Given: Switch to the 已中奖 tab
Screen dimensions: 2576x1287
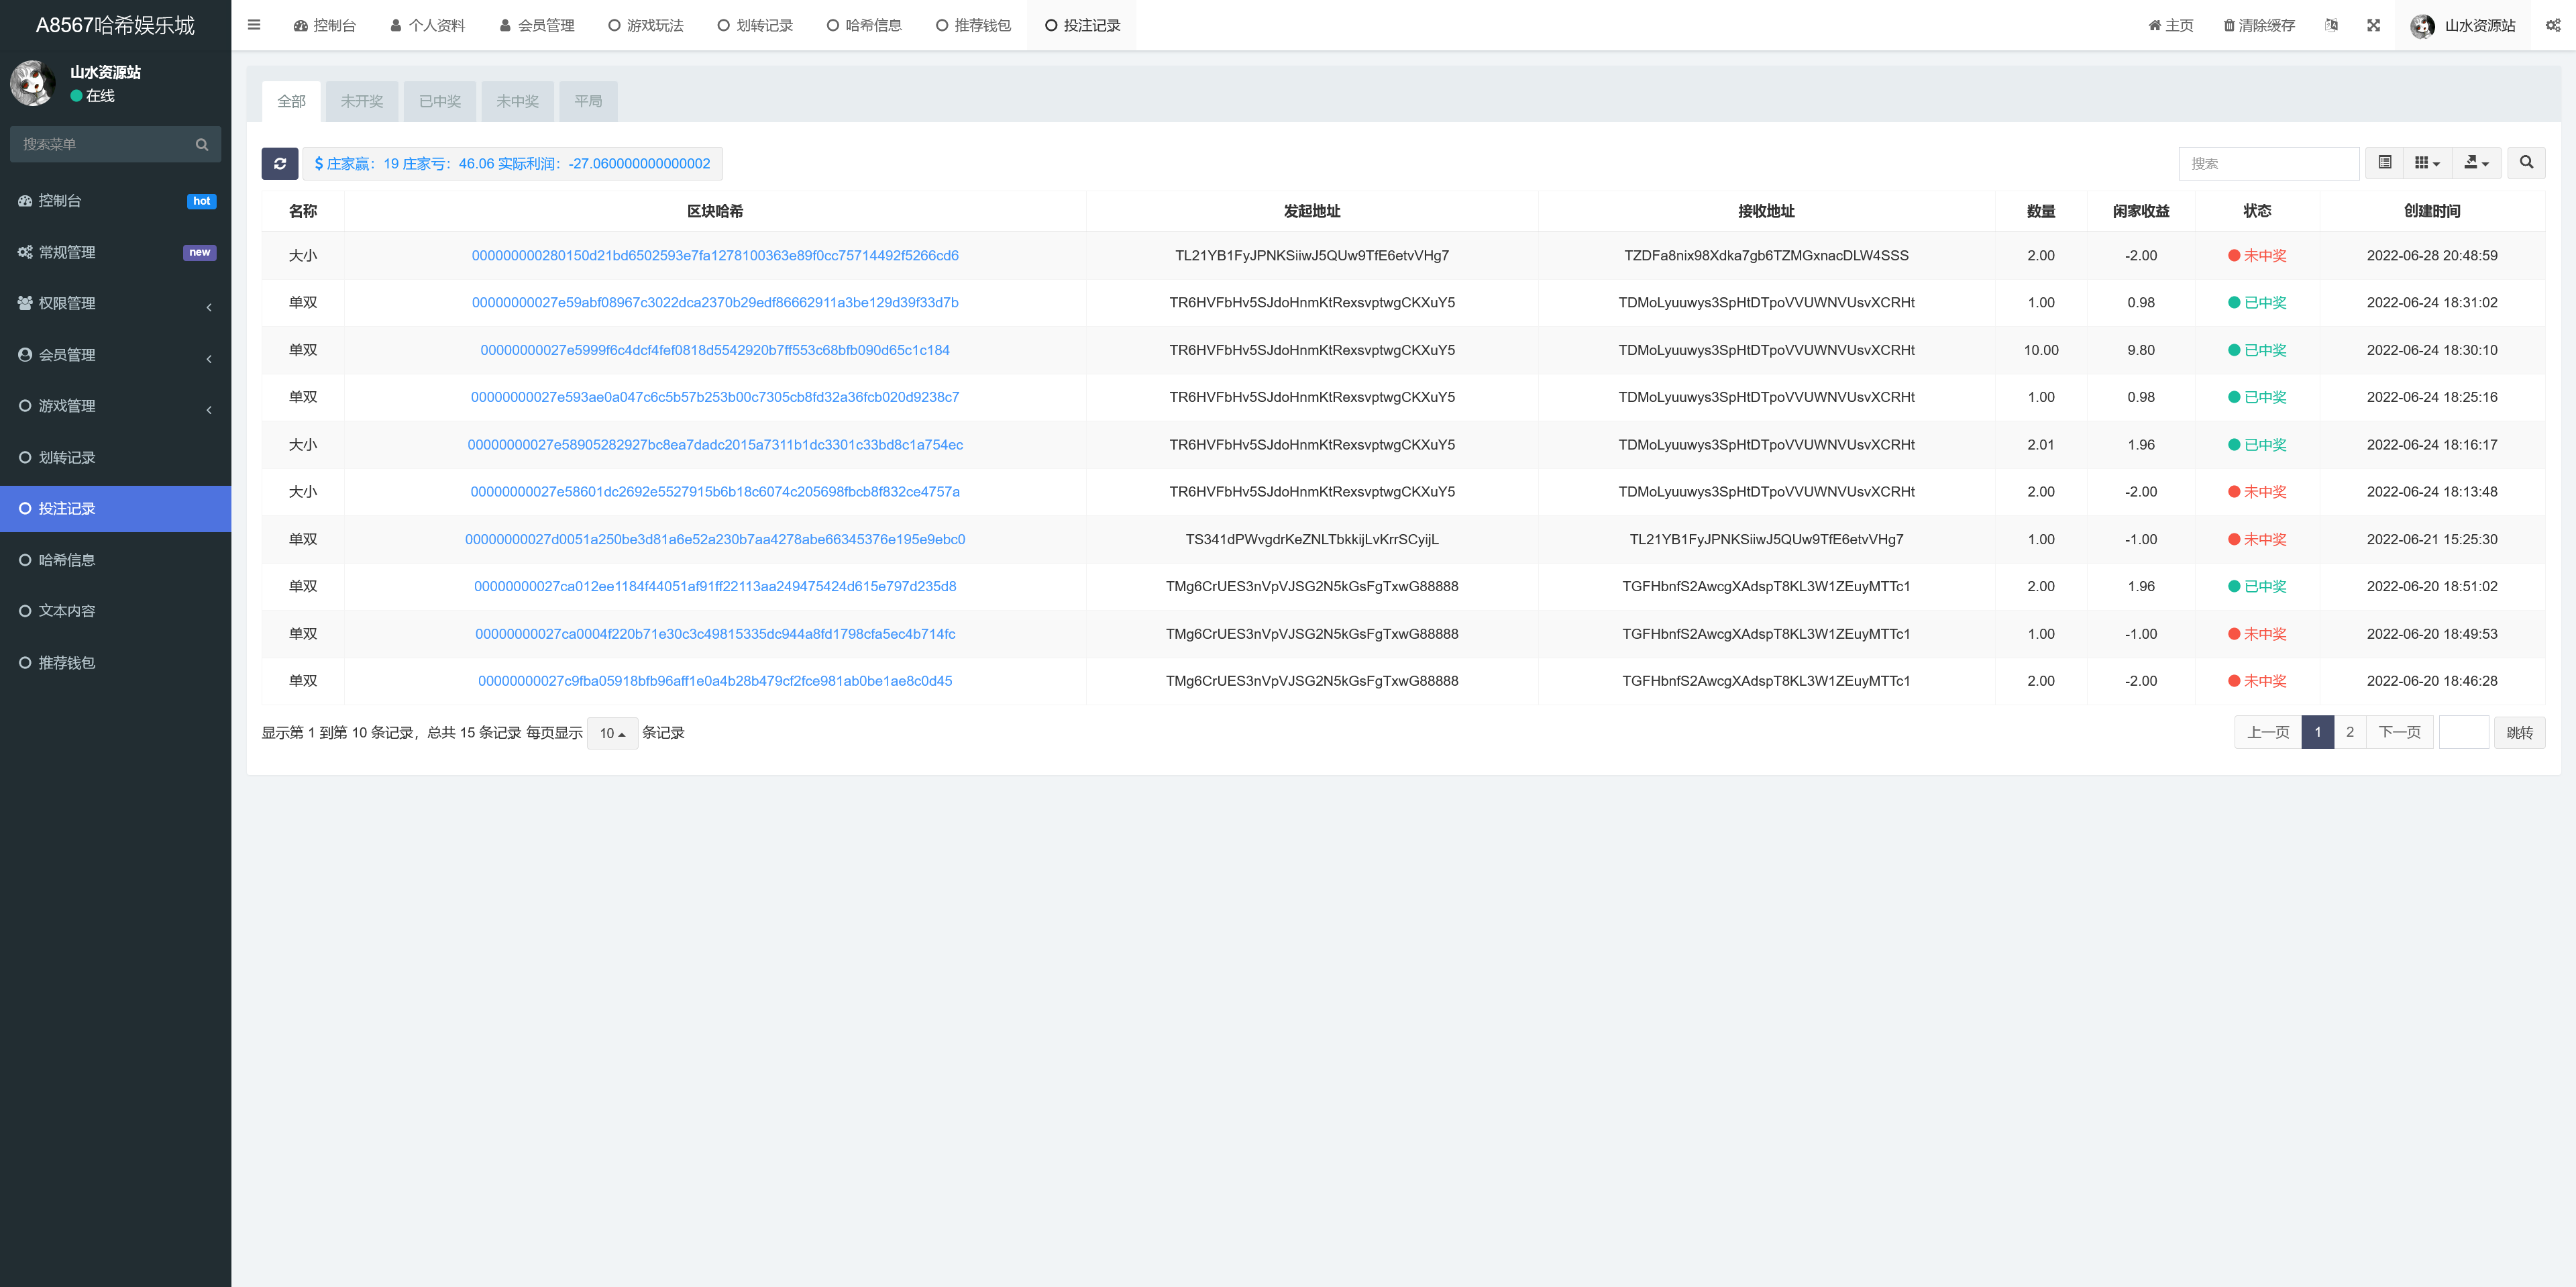Looking at the screenshot, I should point(440,101).
